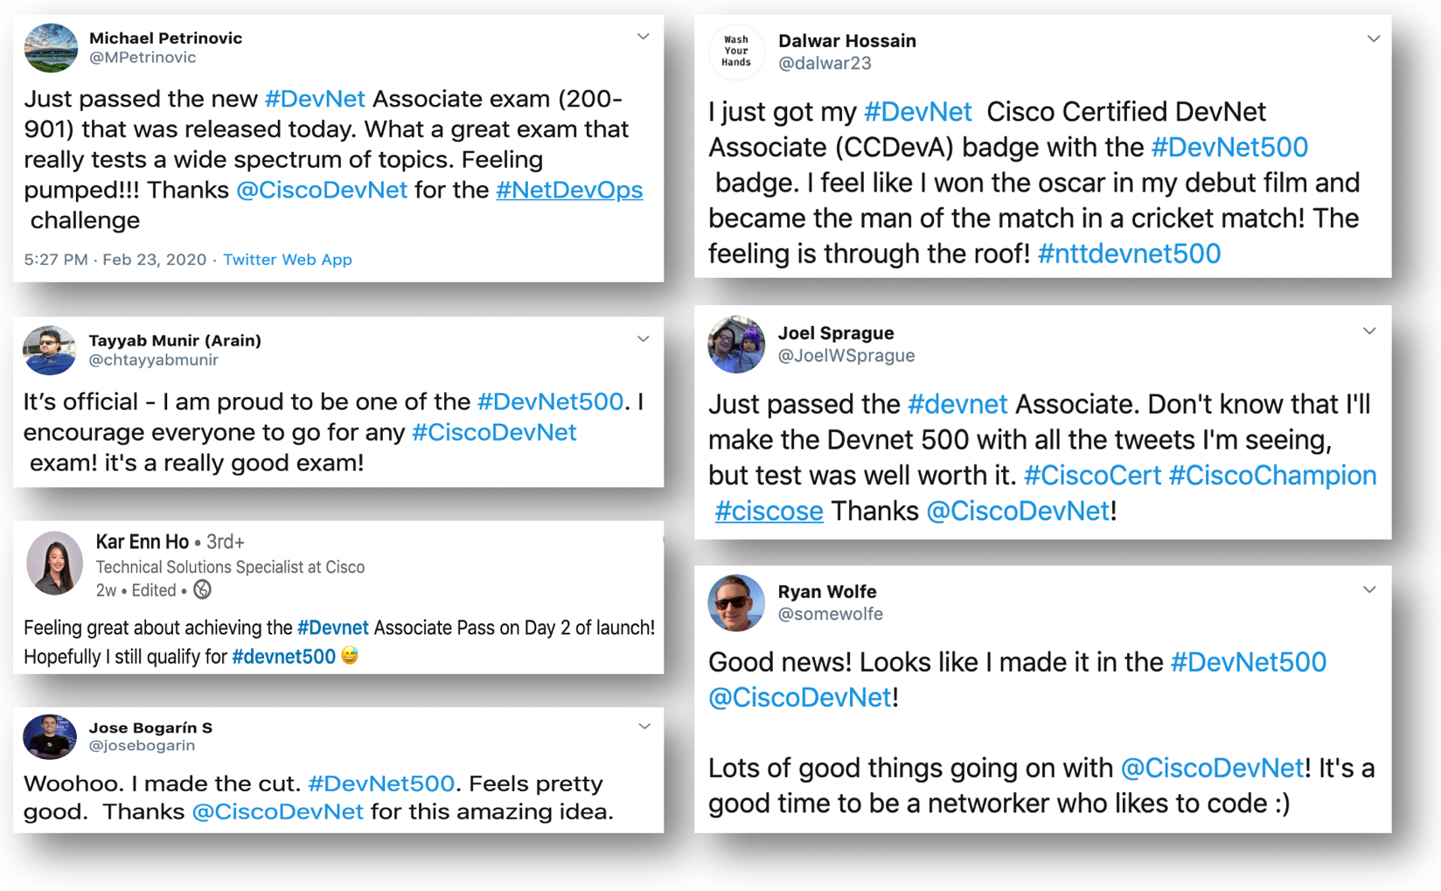
Task: Click Michael Petrinovic's profile avatar
Action: pos(50,49)
